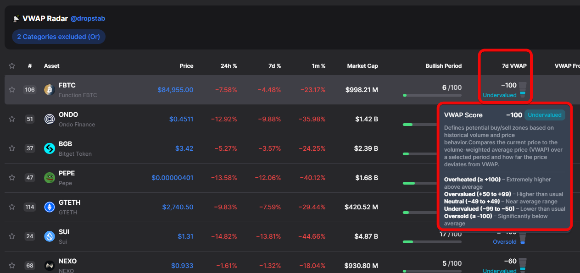Click the GTETH Ethereum icon
580x273 pixels.
coord(50,207)
